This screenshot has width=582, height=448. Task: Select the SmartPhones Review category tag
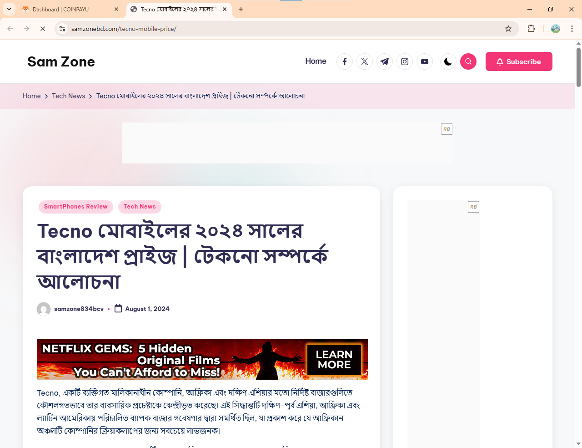[x=76, y=207]
